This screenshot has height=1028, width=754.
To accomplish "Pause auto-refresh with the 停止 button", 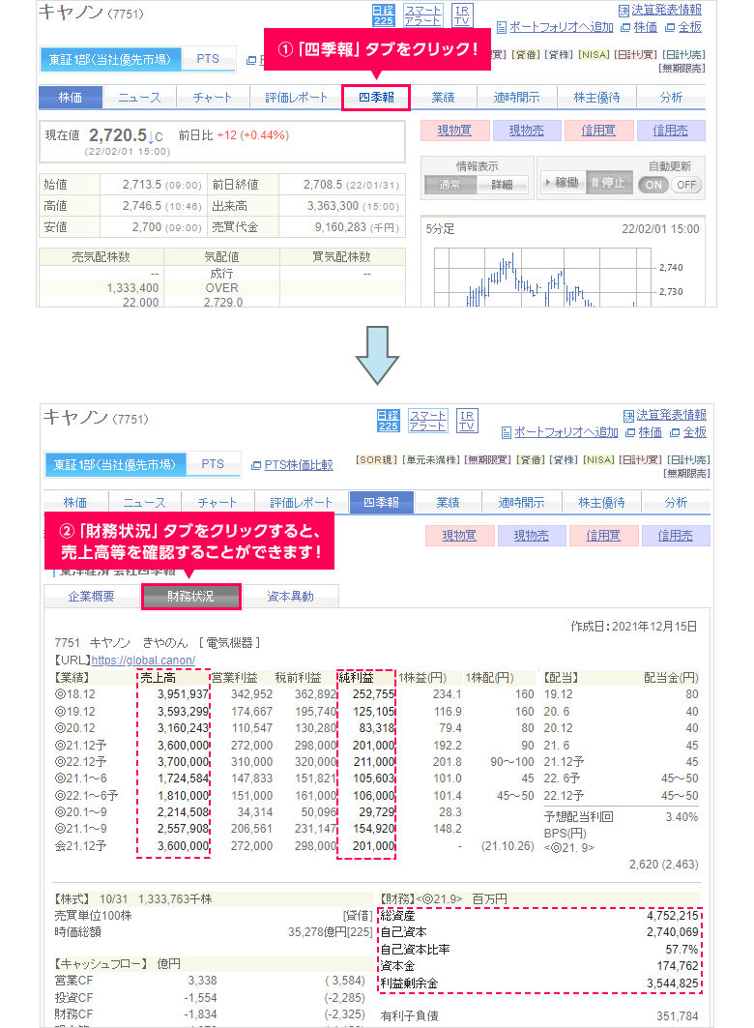I will [x=609, y=183].
